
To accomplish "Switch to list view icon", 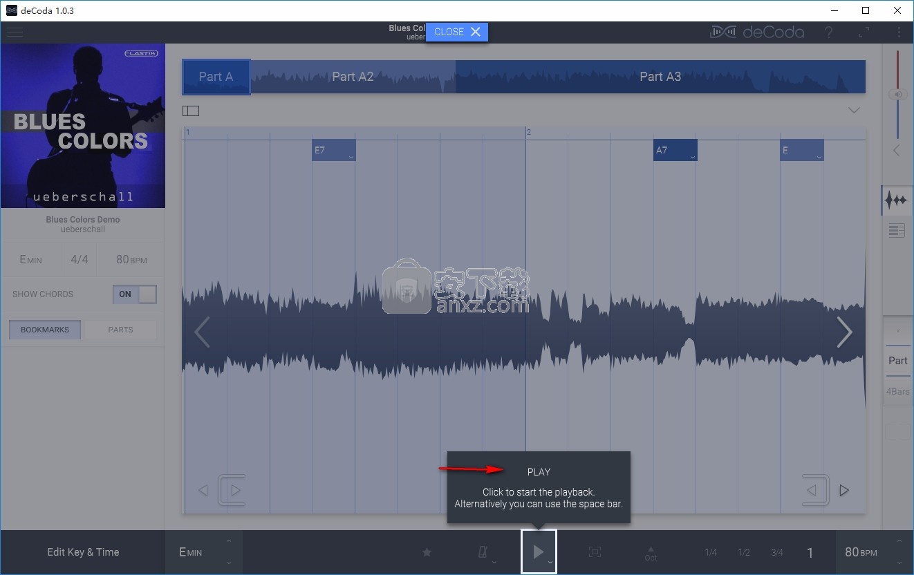I will click(897, 232).
